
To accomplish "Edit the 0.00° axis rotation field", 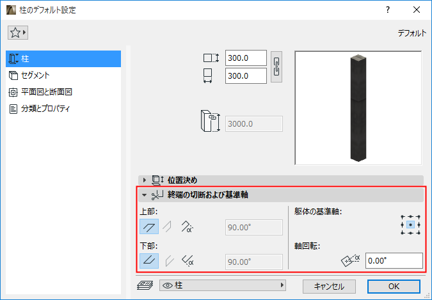I will point(394,260).
